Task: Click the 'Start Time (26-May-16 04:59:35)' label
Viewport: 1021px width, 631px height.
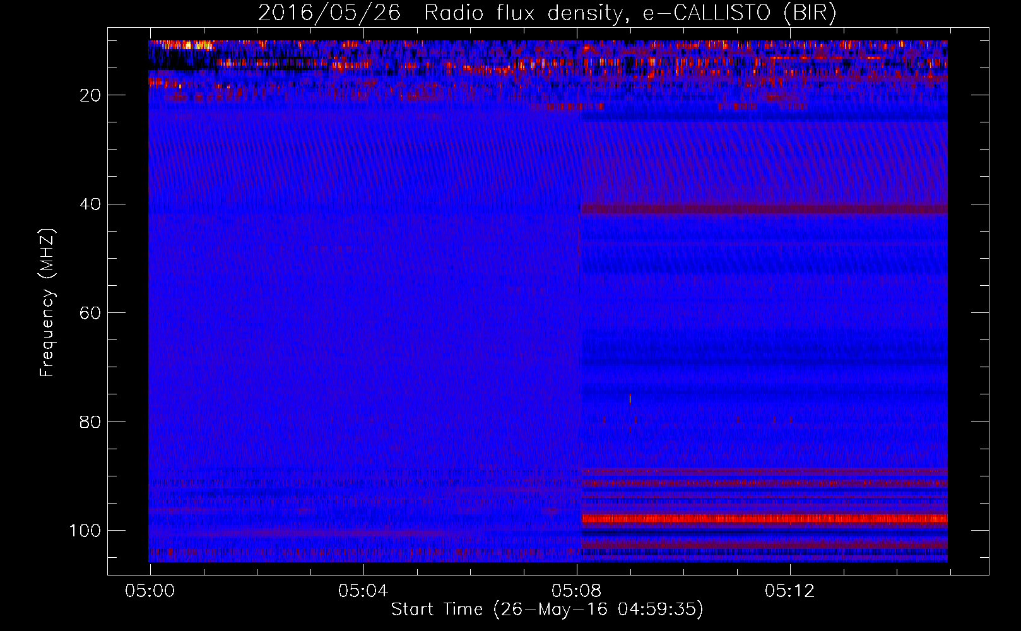Action: pyautogui.click(x=547, y=610)
